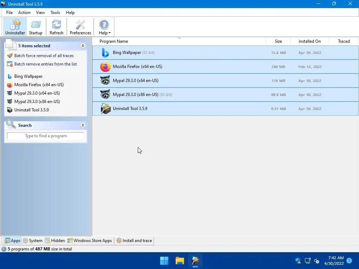This screenshot has width=359, height=269.
Task: Click the Refresh toolbar icon
Action: point(56,27)
